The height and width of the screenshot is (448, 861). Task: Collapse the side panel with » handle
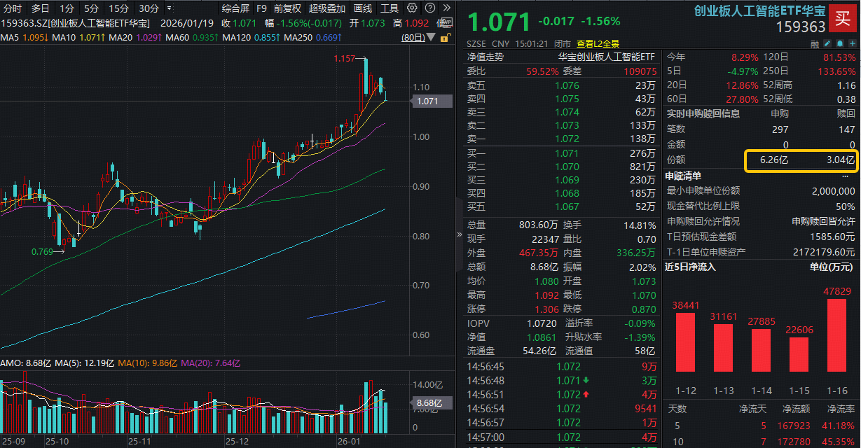pyautogui.click(x=460, y=234)
